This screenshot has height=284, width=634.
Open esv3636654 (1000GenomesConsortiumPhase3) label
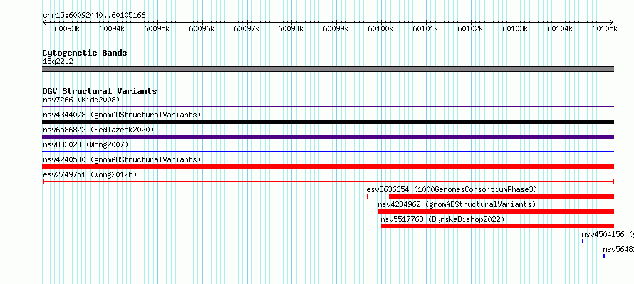452,189
